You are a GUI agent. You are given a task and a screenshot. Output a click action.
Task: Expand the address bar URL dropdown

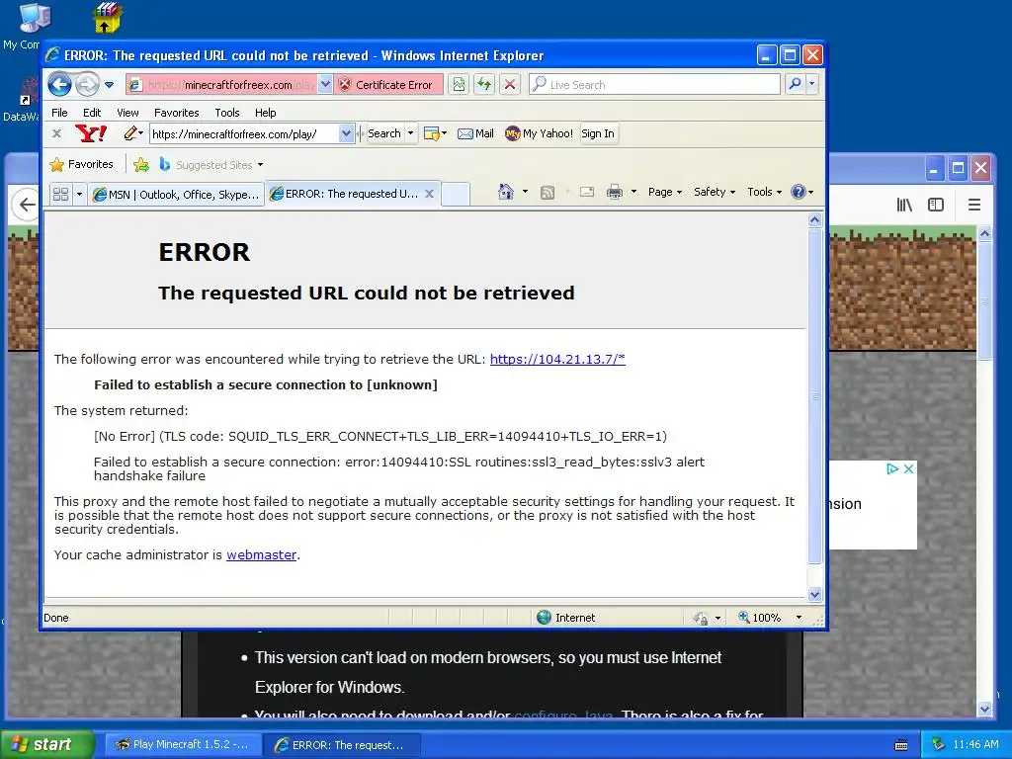click(x=325, y=85)
